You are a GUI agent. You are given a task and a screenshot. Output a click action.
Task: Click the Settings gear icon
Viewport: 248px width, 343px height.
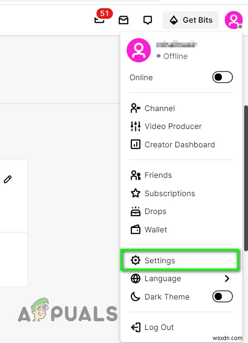(x=135, y=260)
